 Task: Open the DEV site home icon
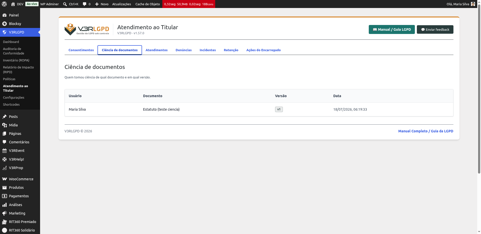(13, 4)
